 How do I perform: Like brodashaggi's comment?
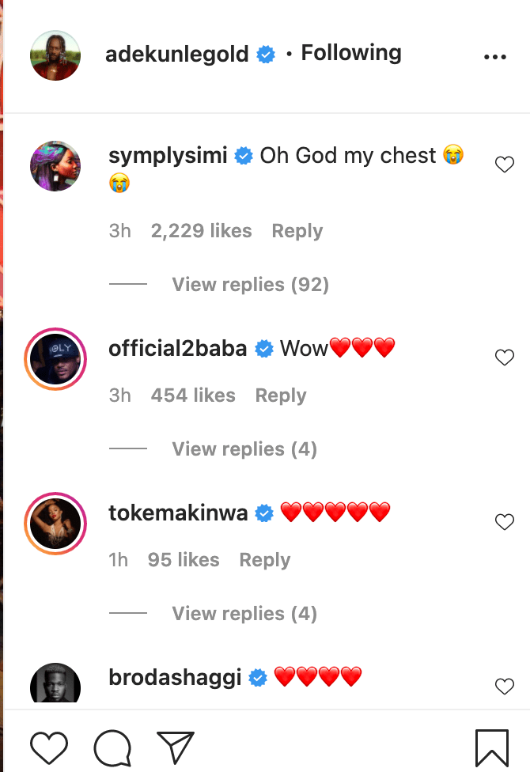click(x=504, y=687)
